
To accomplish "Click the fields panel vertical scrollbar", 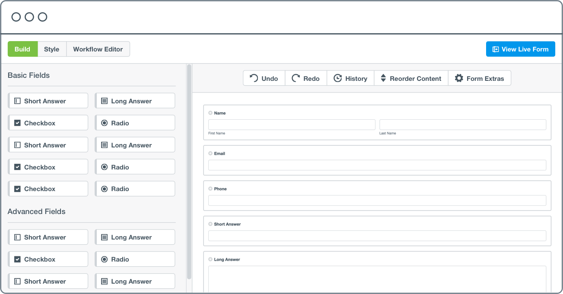I will pyautogui.click(x=189, y=172).
